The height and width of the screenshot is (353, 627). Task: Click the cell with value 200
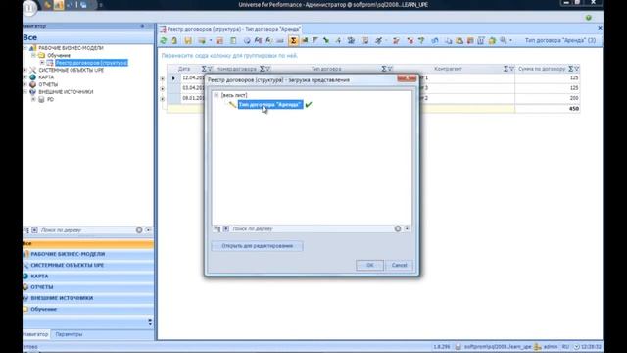[547, 98]
